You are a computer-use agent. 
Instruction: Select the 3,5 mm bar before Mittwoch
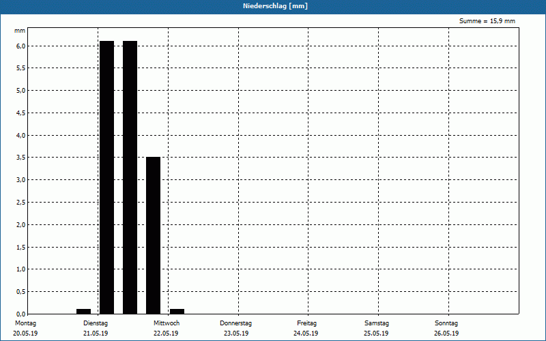(153, 235)
